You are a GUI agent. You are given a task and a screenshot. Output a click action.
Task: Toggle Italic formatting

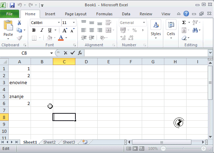pyautogui.click(x=42, y=30)
